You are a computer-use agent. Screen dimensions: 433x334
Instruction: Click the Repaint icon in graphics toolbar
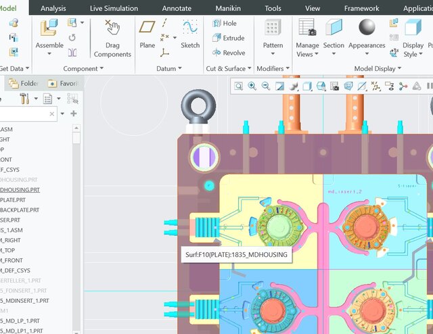pos(279,87)
